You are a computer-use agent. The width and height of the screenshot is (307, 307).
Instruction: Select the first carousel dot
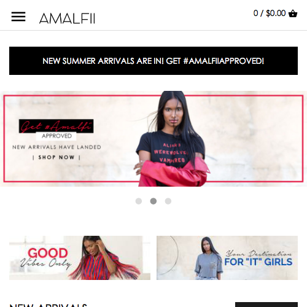pos(139,201)
